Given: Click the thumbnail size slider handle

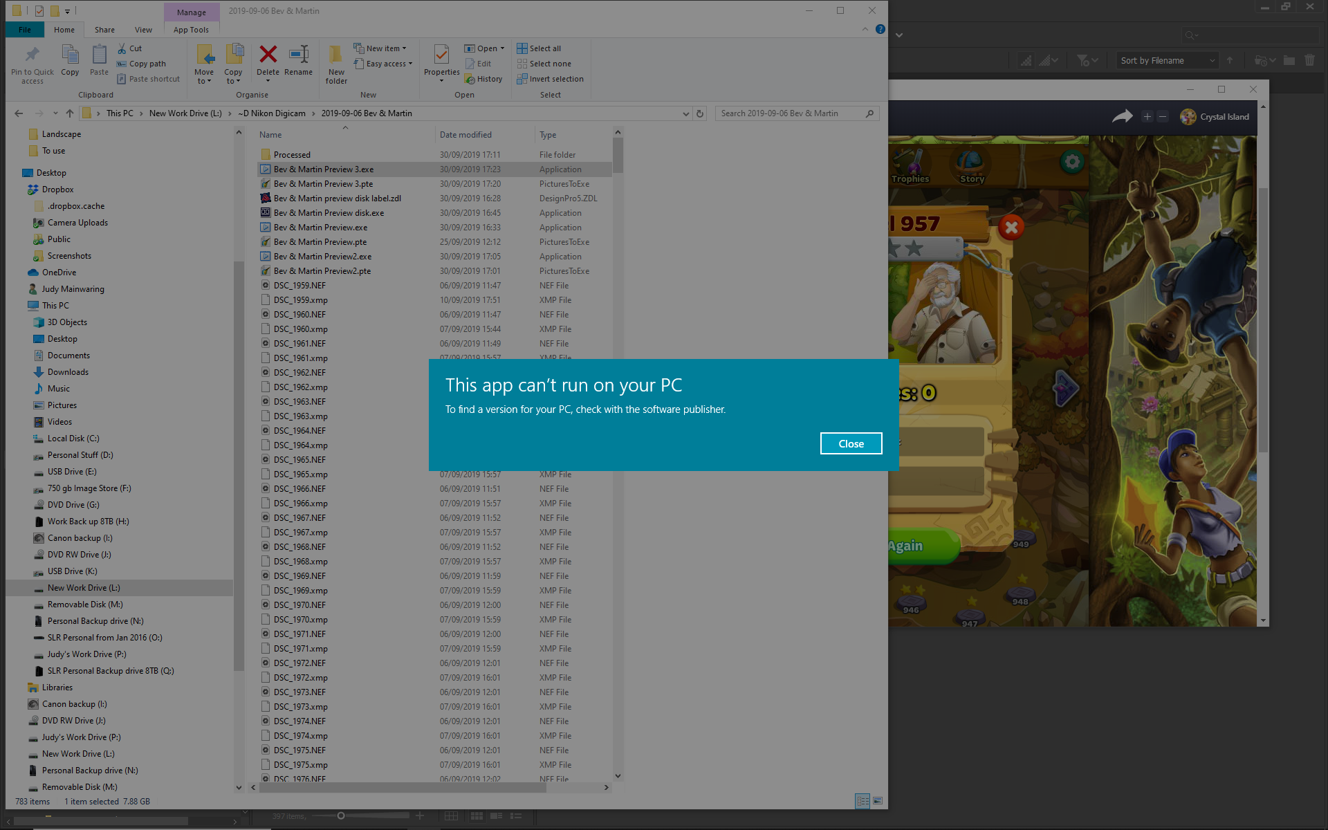Looking at the screenshot, I should [340, 816].
